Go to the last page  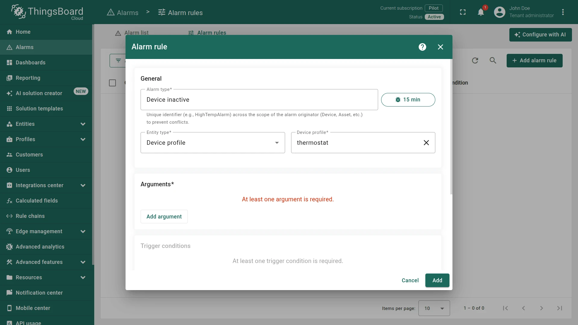(560, 308)
